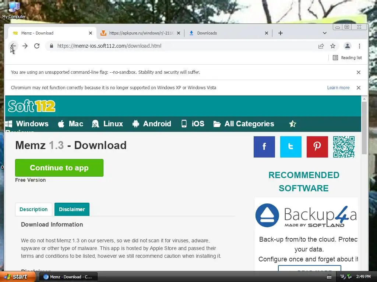The image size is (377, 282).
Task: Close the Downloads tab
Action: pyautogui.click(x=267, y=33)
